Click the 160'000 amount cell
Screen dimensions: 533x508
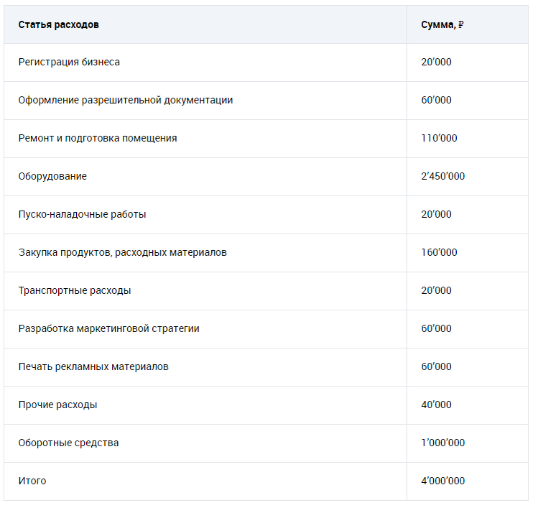[x=439, y=252]
